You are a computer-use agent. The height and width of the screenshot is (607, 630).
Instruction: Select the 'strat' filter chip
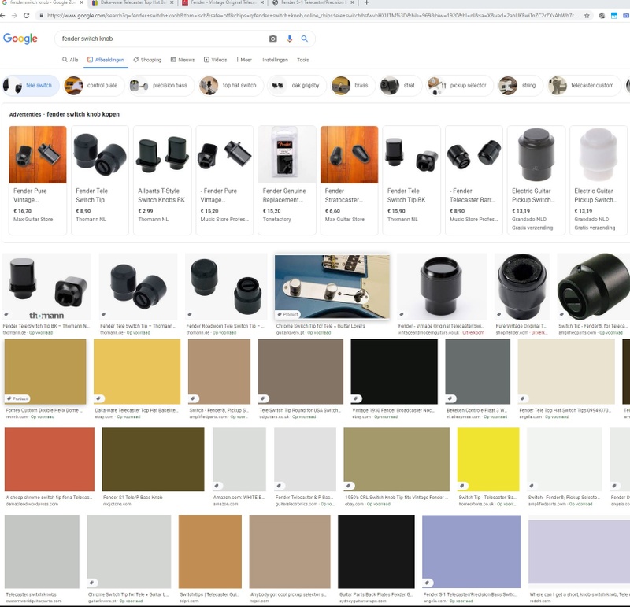tap(401, 85)
